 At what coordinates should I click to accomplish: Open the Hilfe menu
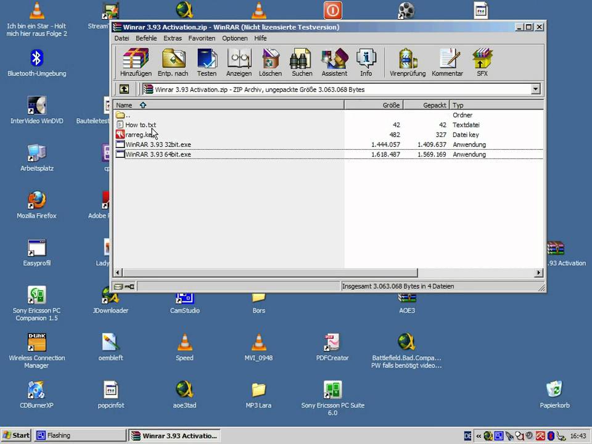tap(260, 38)
